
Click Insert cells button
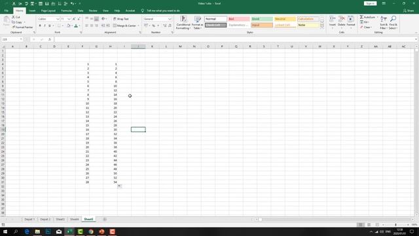pyautogui.click(x=333, y=22)
